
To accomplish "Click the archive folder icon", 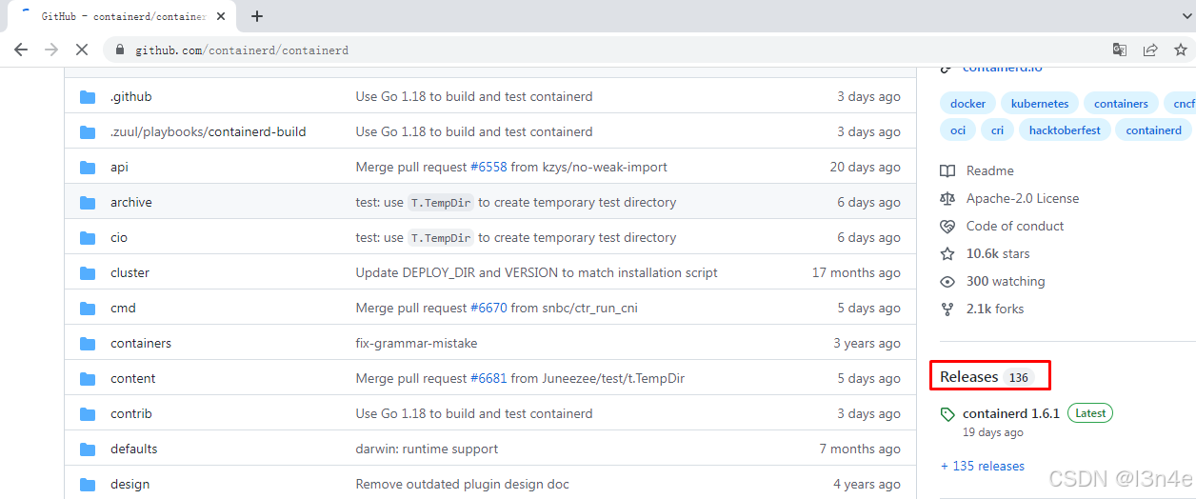I will click(89, 202).
